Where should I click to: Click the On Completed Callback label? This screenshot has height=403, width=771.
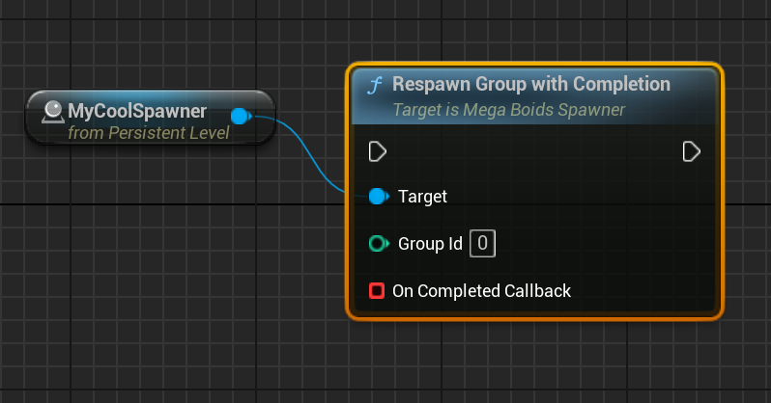(481, 290)
